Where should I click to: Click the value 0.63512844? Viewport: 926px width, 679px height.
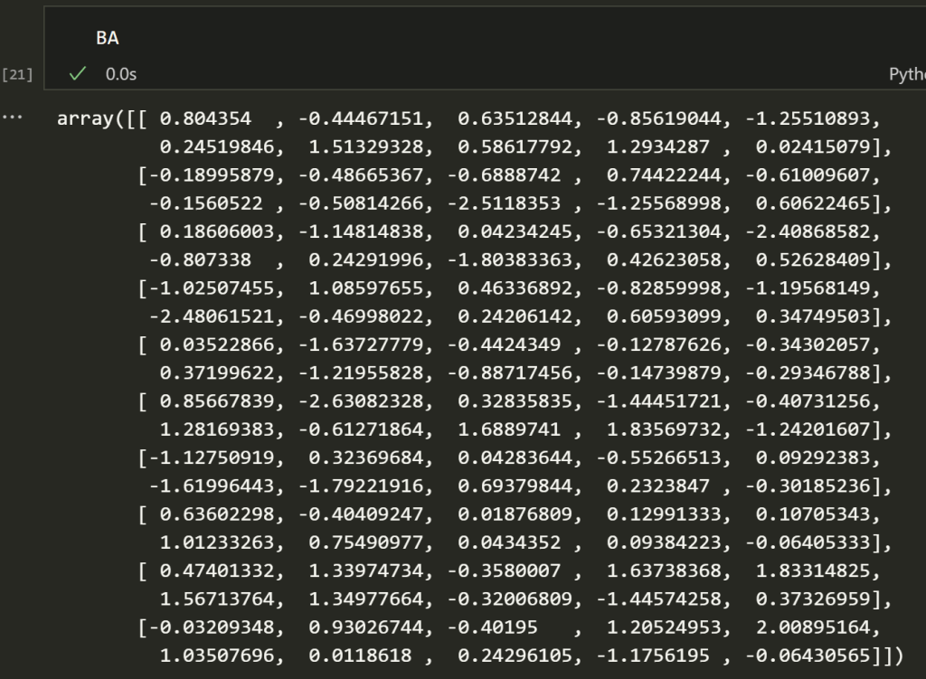515,118
